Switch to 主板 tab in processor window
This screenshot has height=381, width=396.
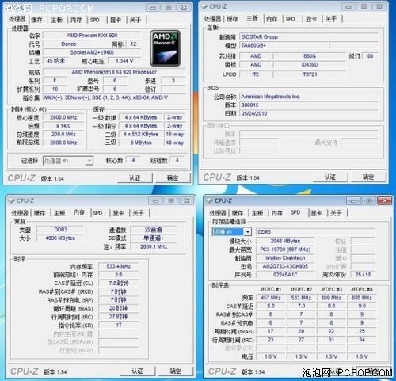pyautogui.click(x=57, y=20)
